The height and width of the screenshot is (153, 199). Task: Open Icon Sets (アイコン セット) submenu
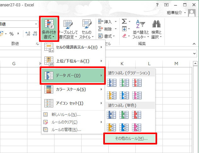pos(73,103)
